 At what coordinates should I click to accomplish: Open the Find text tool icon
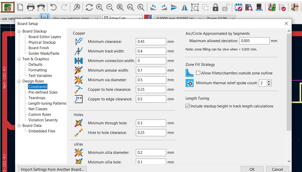77,7
